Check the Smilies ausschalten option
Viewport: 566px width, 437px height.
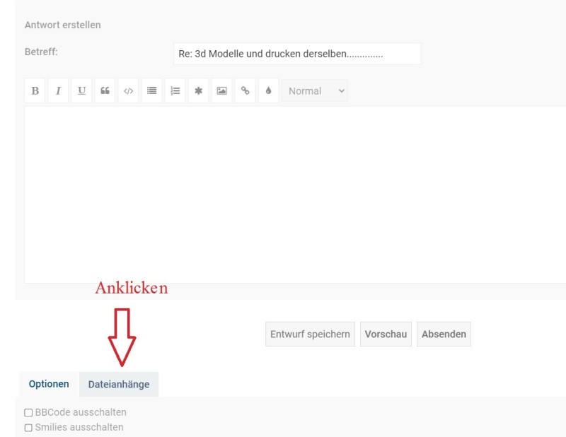point(28,427)
